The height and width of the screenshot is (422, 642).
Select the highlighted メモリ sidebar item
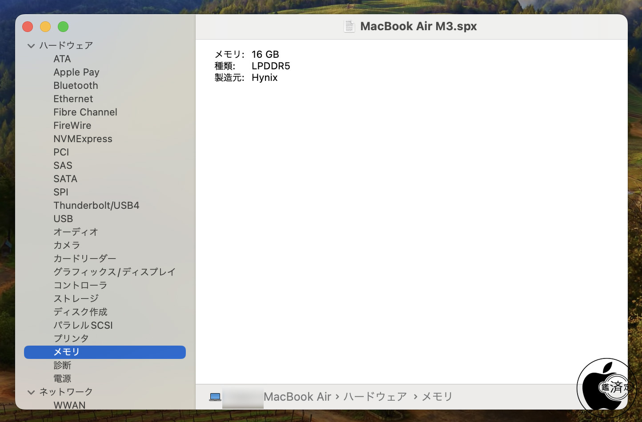coord(105,352)
